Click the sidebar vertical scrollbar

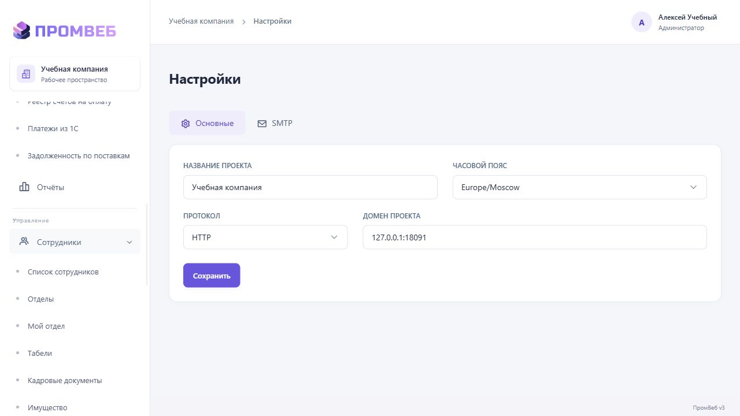(147, 244)
